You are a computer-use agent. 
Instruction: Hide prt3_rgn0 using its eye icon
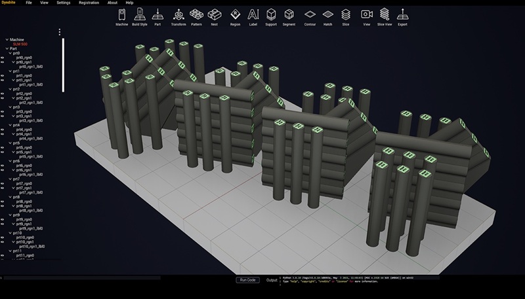3,111
